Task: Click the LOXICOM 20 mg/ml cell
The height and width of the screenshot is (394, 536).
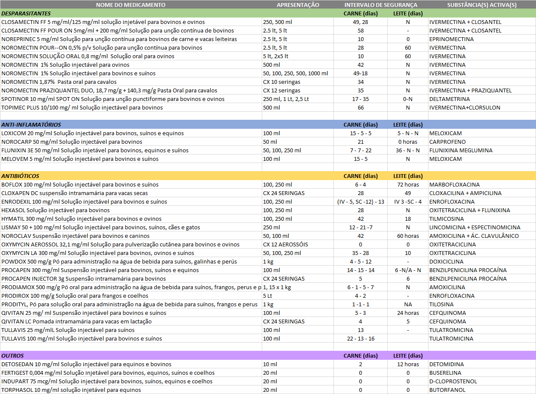Action: pyautogui.click(x=131, y=133)
